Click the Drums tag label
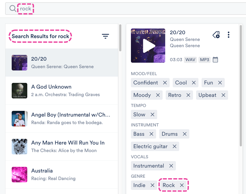The width and height of the screenshot is (246, 194). (170, 134)
